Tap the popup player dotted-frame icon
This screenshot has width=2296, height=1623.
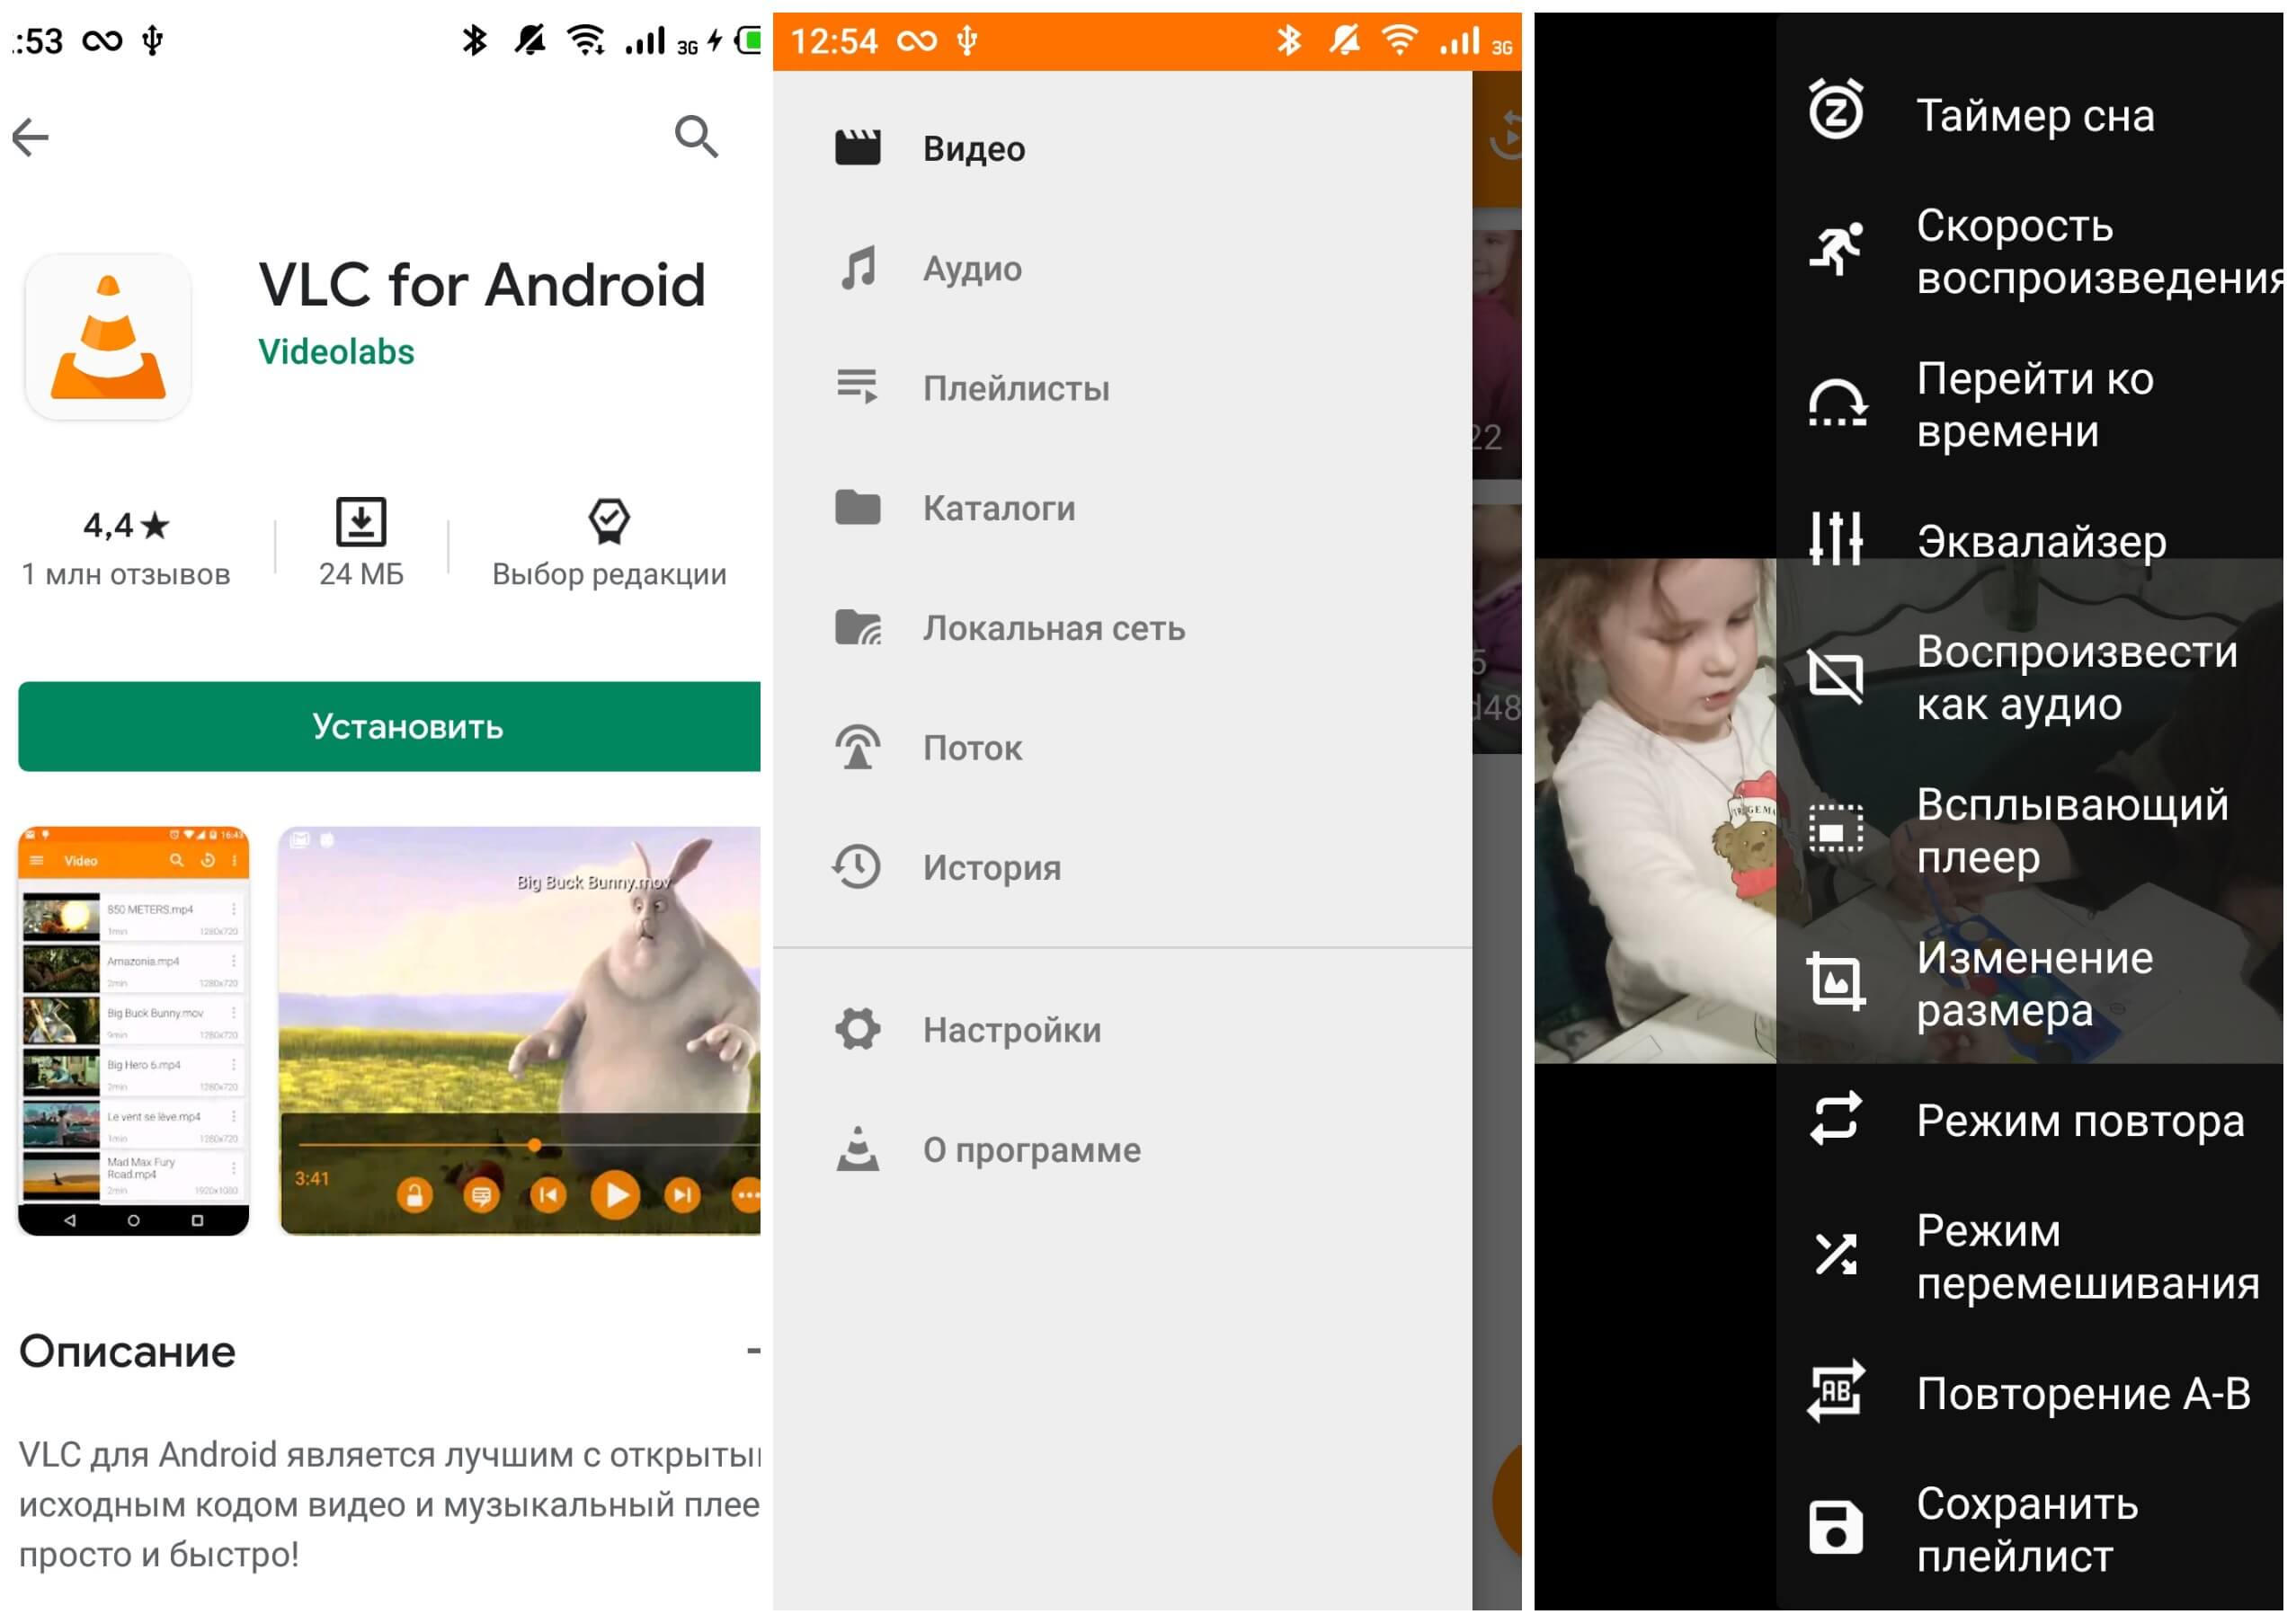tap(1836, 829)
